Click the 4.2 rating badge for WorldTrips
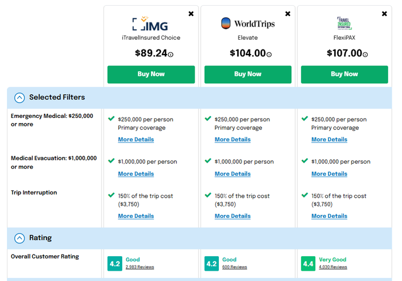 [211, 264]
